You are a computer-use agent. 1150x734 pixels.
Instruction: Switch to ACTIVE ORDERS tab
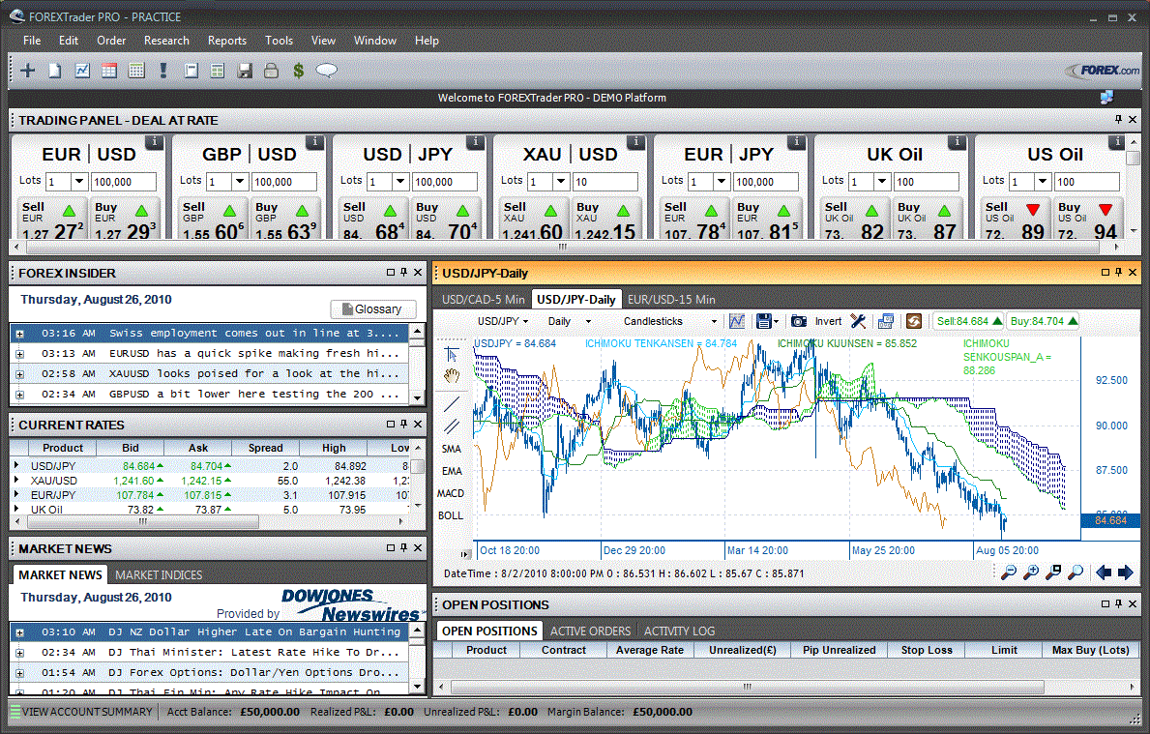(590, 631)
